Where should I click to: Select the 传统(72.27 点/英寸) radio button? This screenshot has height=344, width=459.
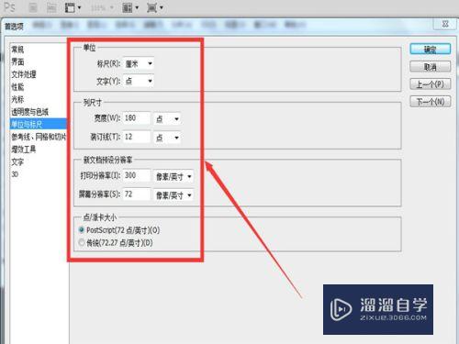coord(82,242)
